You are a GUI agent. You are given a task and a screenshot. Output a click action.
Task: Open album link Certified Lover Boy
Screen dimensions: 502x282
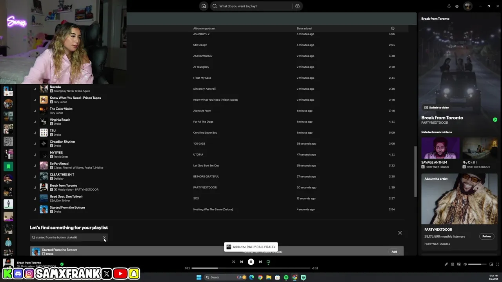[205, 132]
